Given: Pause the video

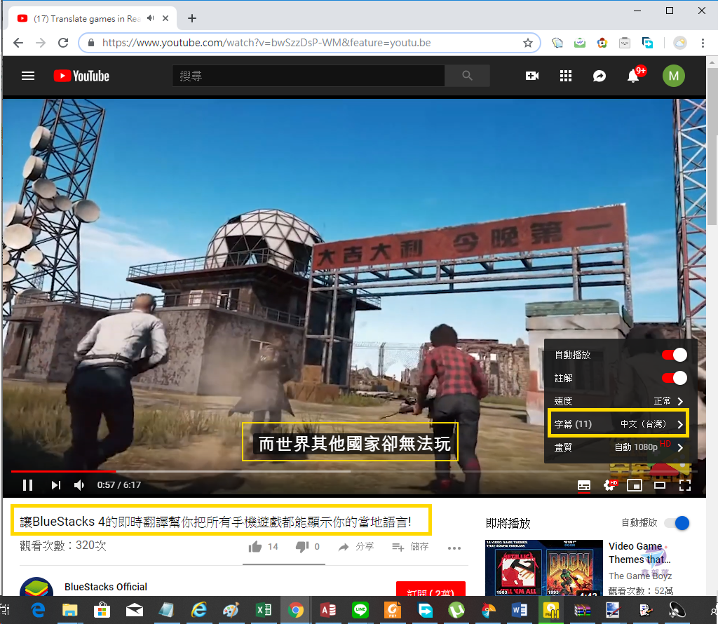Looking at the screenshot, I should point(27,484).
